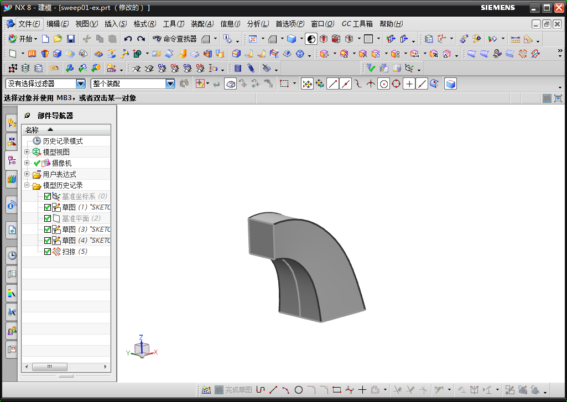Toggle Quadrant Point snap icon

[x=396, y=84]
